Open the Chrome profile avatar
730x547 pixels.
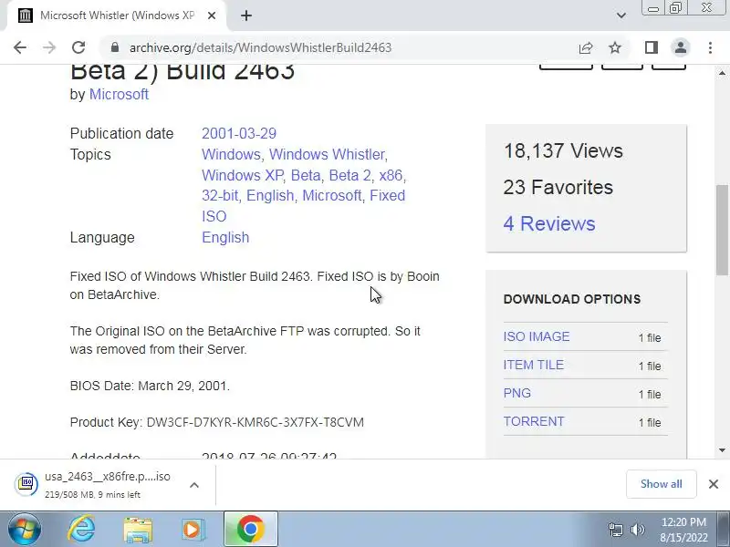[680, 47]
